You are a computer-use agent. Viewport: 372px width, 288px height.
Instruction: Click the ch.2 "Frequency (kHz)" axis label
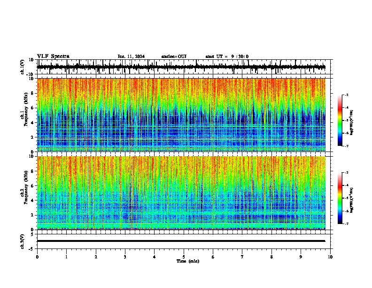(26, 187)
